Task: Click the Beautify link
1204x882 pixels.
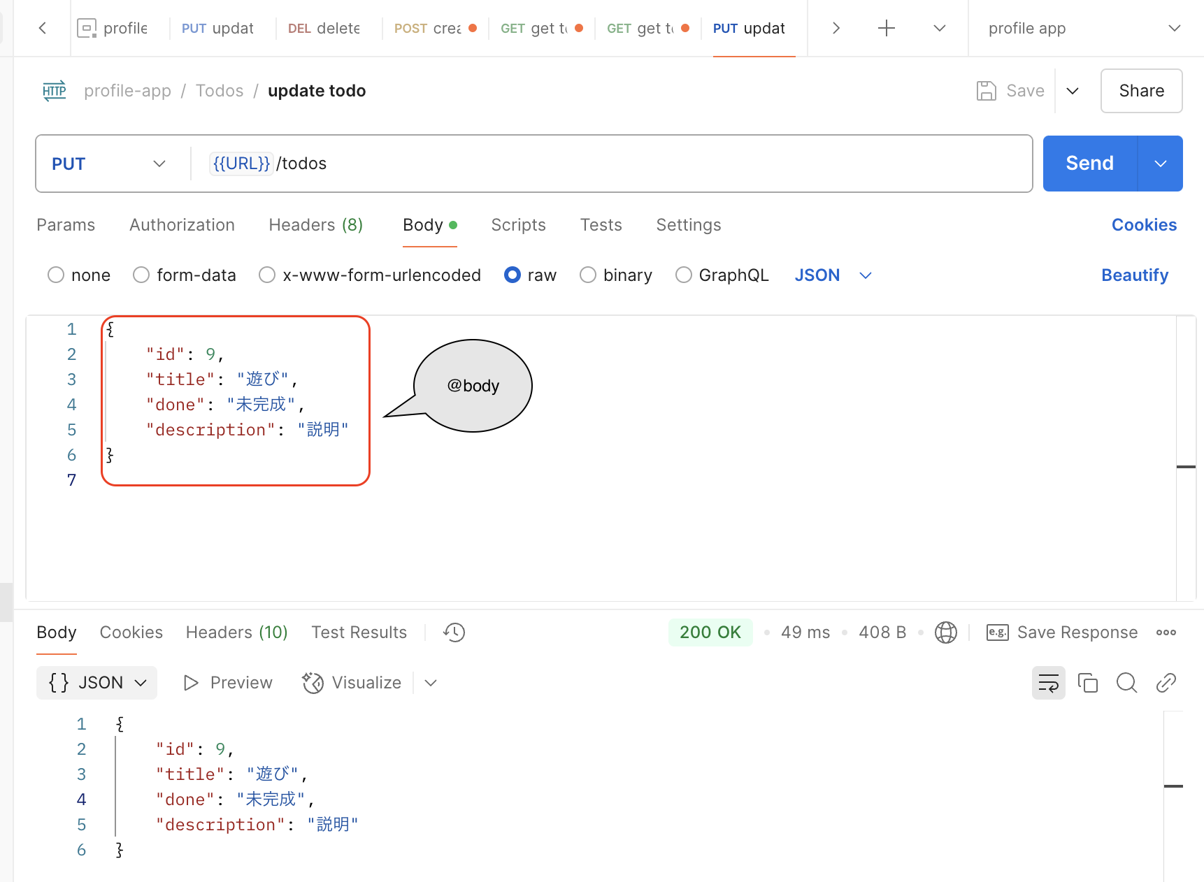Action: [1135, 275]
